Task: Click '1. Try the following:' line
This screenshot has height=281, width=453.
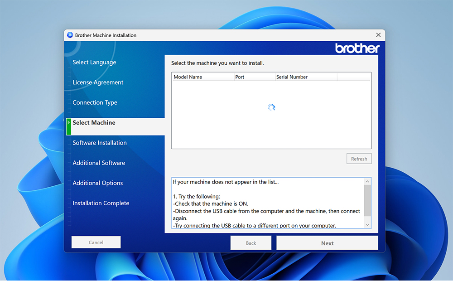Action: [x=197, y=197]
